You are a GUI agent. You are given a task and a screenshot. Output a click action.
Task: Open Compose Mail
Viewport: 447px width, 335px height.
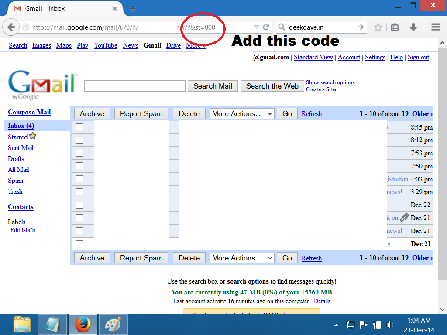(29, 112)
